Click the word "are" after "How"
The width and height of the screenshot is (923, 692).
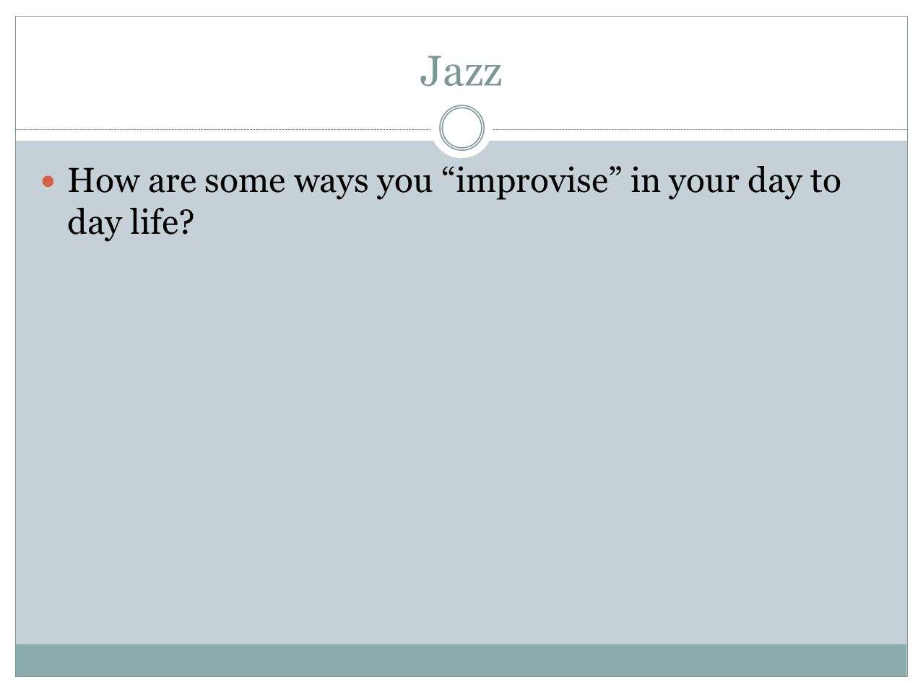pos(171,182)
